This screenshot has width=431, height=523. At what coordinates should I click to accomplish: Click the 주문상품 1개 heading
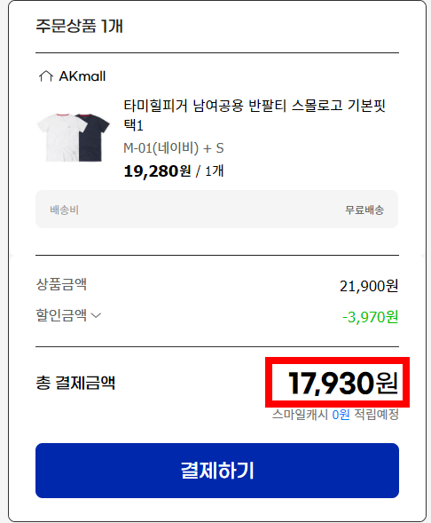click(79, 26)
